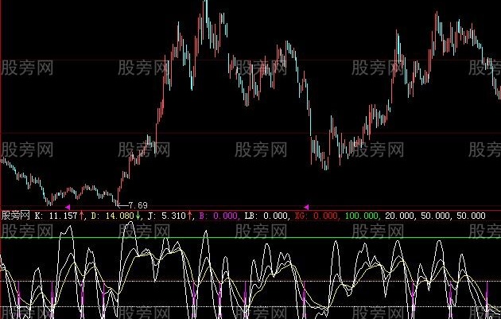Click the 7.69 lowest price label
This screenshot has height=319, width=501.
click(x=138, y=205)
